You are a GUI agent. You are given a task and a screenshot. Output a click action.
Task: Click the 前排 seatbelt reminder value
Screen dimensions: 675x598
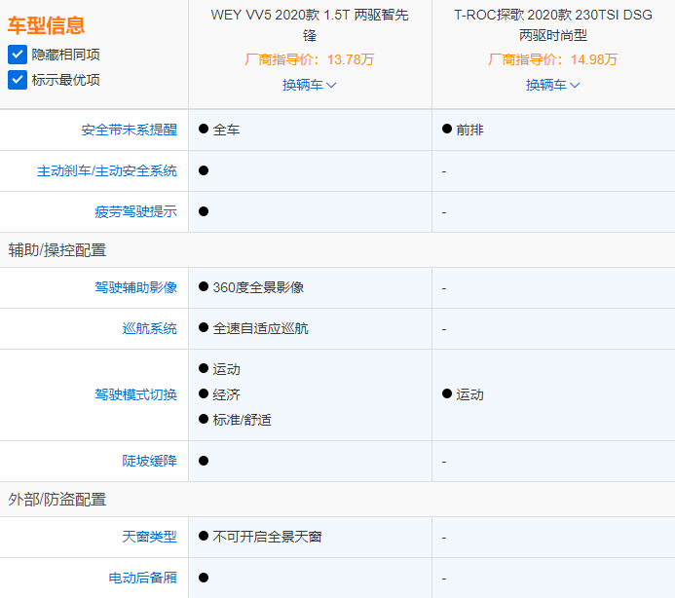(x=469, y=130)
